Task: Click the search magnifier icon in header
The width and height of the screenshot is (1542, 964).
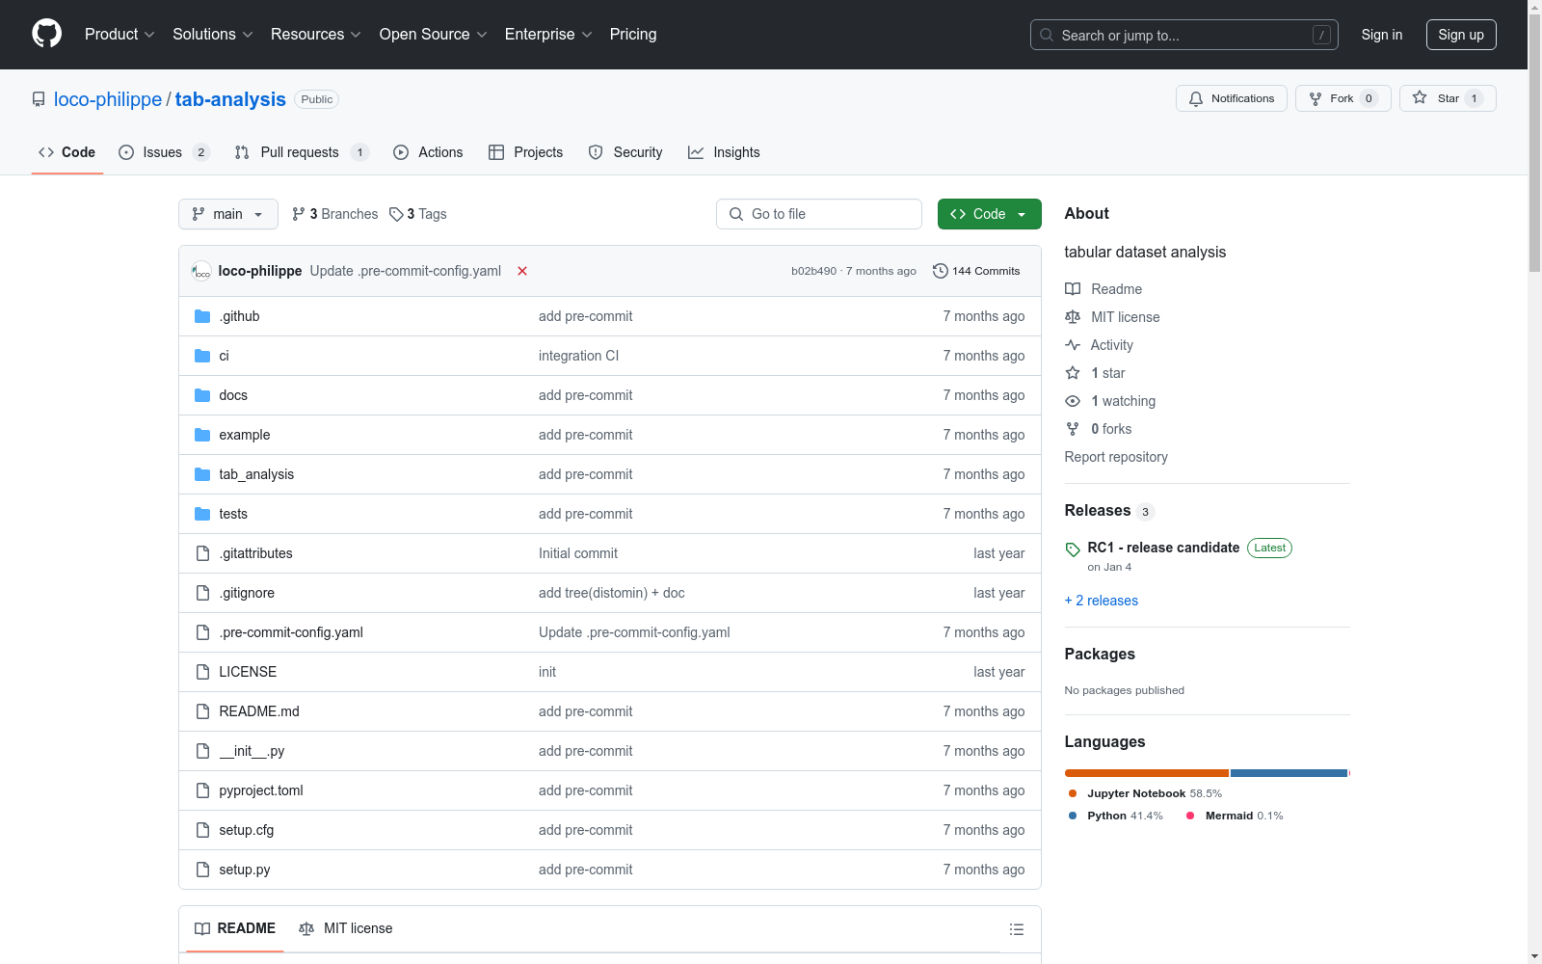Action: click(1047, 35)
